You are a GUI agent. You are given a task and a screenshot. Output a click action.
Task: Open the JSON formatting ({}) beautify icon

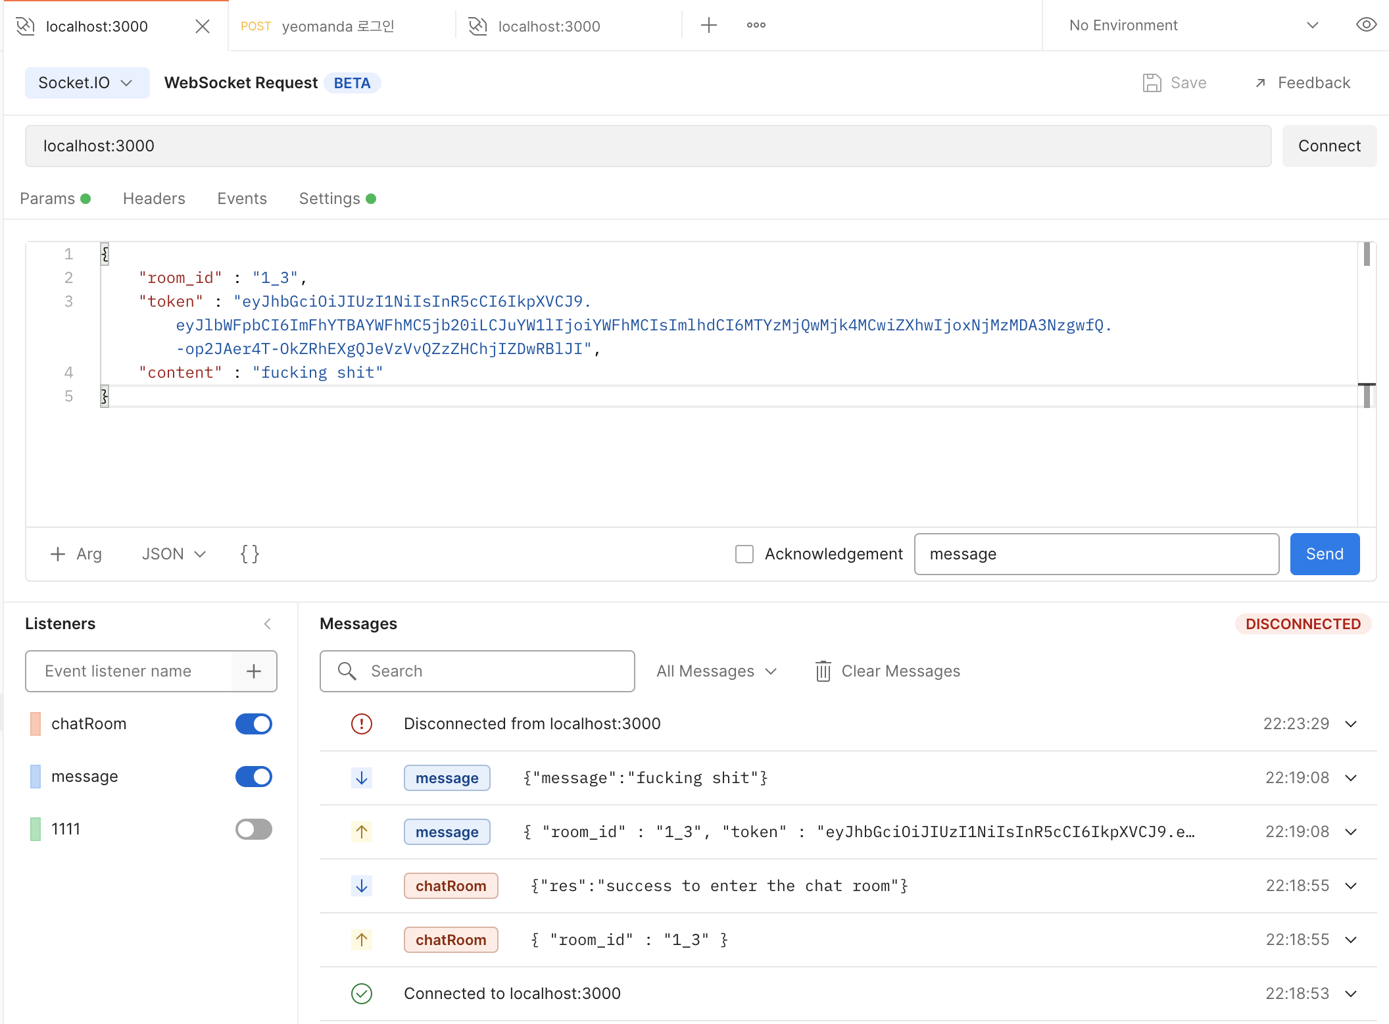point(249,553)
